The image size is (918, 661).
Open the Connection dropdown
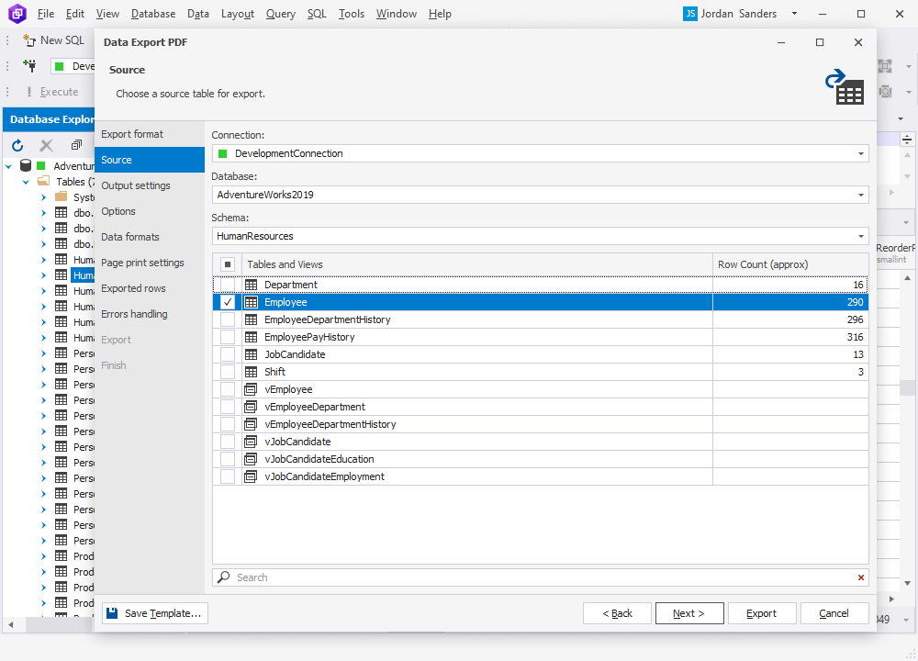(x=860, y=154)
